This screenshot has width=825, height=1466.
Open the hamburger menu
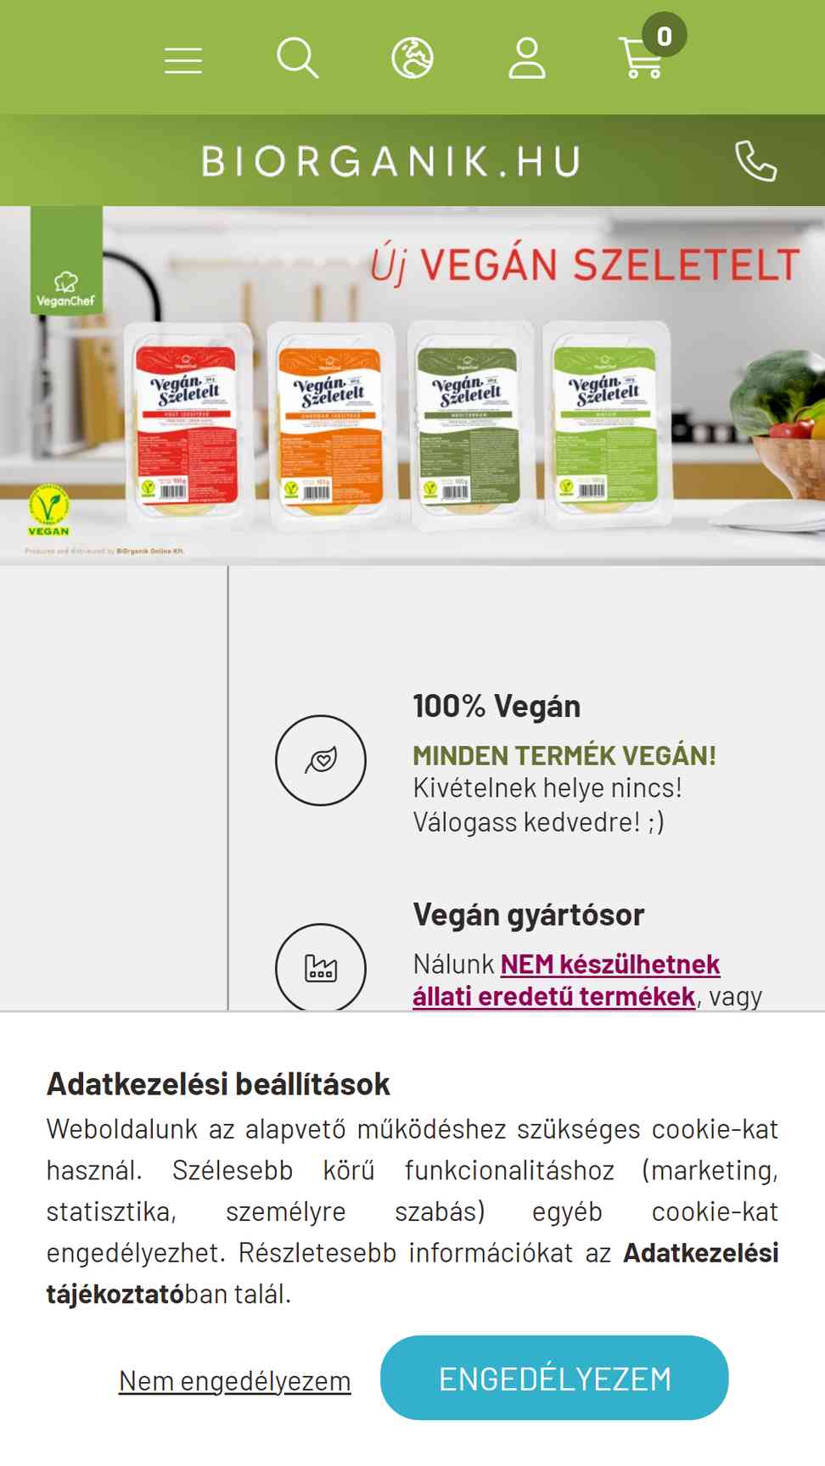click(183, 60)
